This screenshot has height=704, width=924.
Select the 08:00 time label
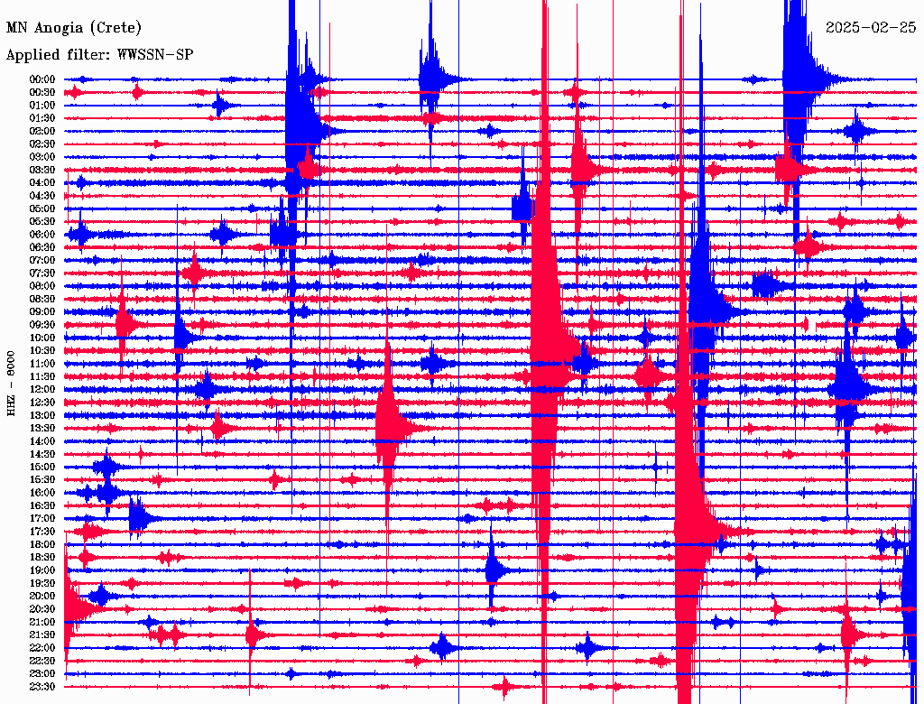42,286
